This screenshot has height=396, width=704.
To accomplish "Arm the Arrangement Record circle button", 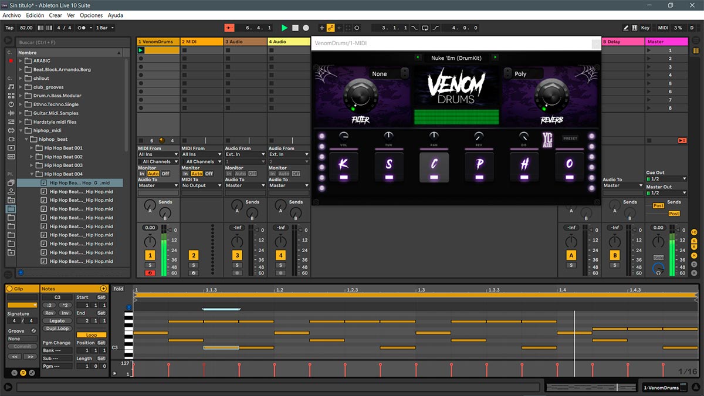I will click(x=306, y=28).
